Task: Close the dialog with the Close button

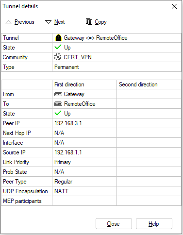Action: [x=114, y=224]
